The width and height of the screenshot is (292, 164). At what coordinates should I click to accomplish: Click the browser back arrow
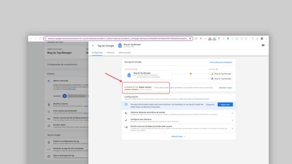click(x=31, y=38)
